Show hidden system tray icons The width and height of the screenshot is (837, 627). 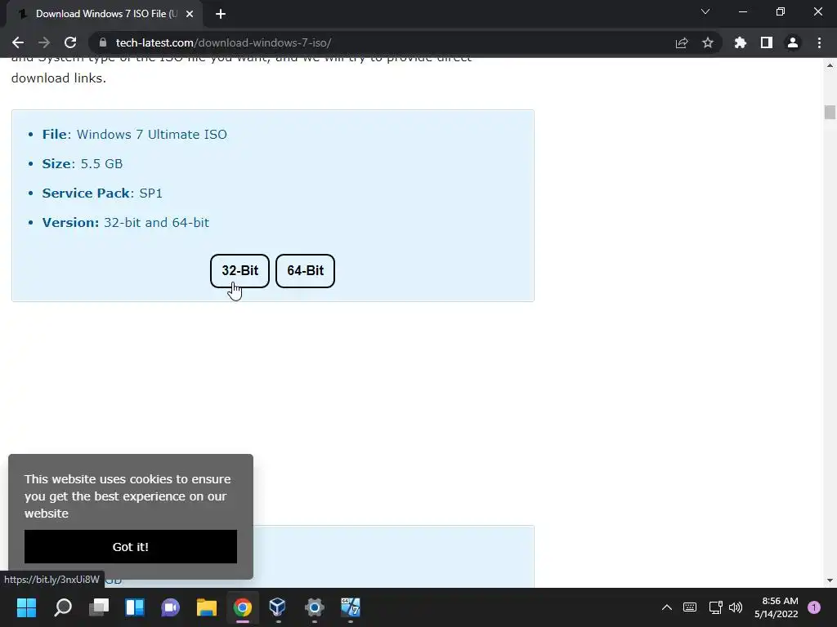click(x=667, y=607)
